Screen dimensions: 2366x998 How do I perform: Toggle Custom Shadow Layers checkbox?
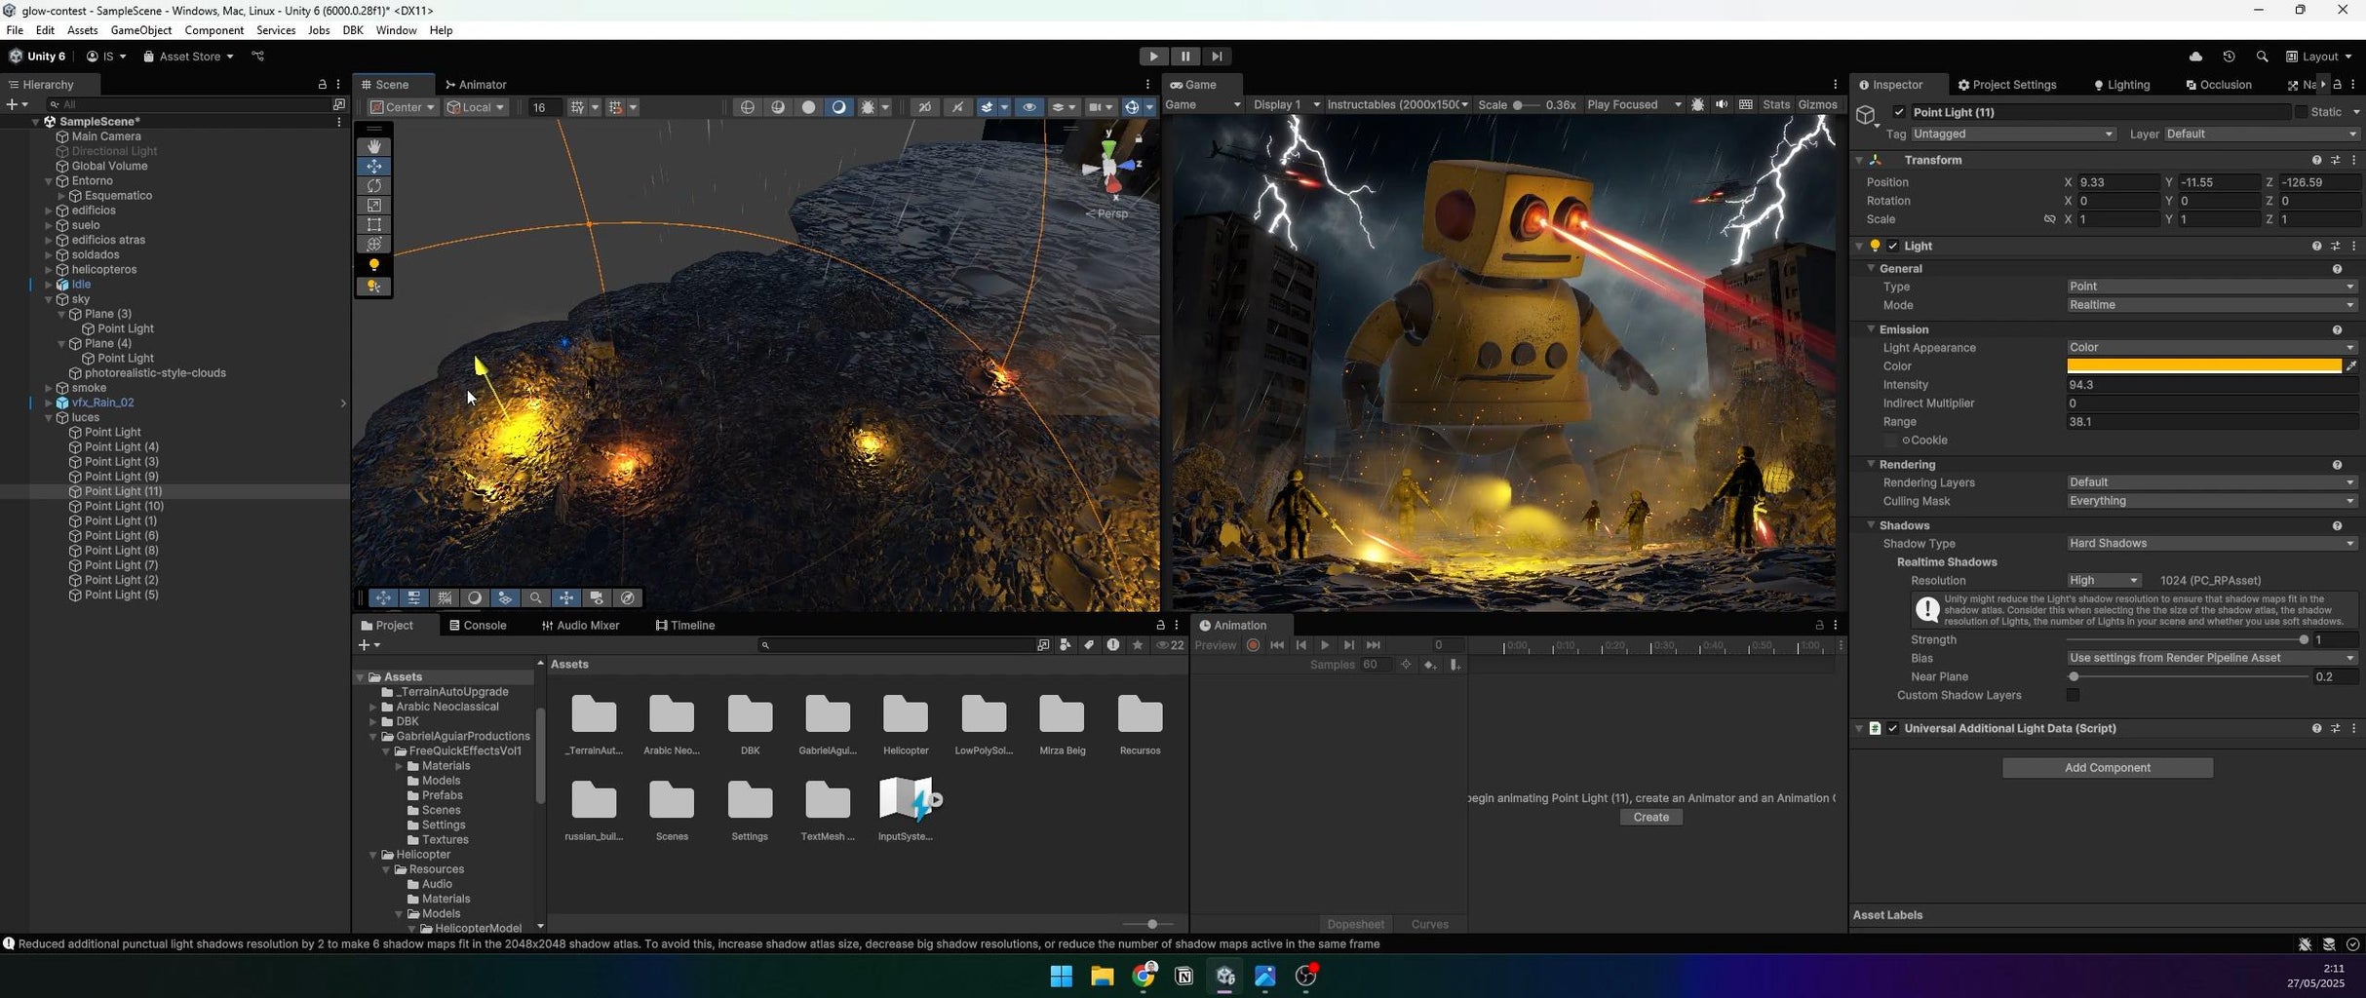coord(2074,696)
